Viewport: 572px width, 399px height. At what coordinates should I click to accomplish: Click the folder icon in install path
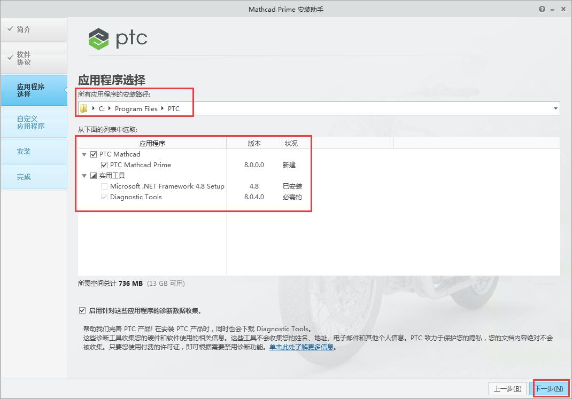(84, 108)
